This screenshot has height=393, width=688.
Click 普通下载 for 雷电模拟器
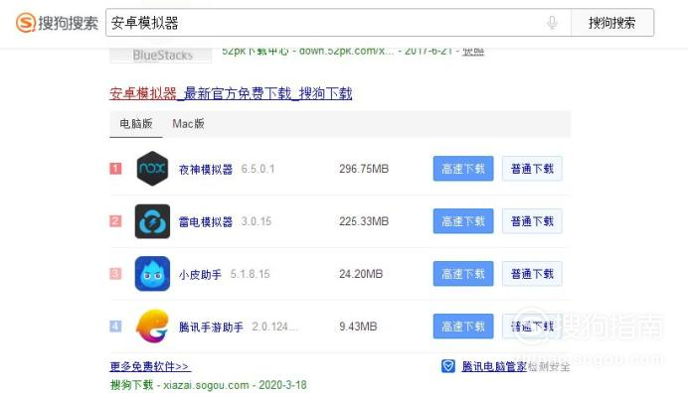(x=532, y=221)
